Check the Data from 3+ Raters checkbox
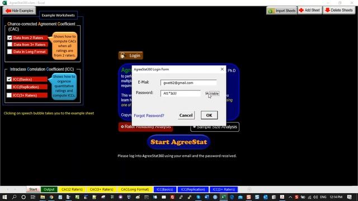Image resolution: width=358 pixels, height=201 pixels. click(10, 45)
